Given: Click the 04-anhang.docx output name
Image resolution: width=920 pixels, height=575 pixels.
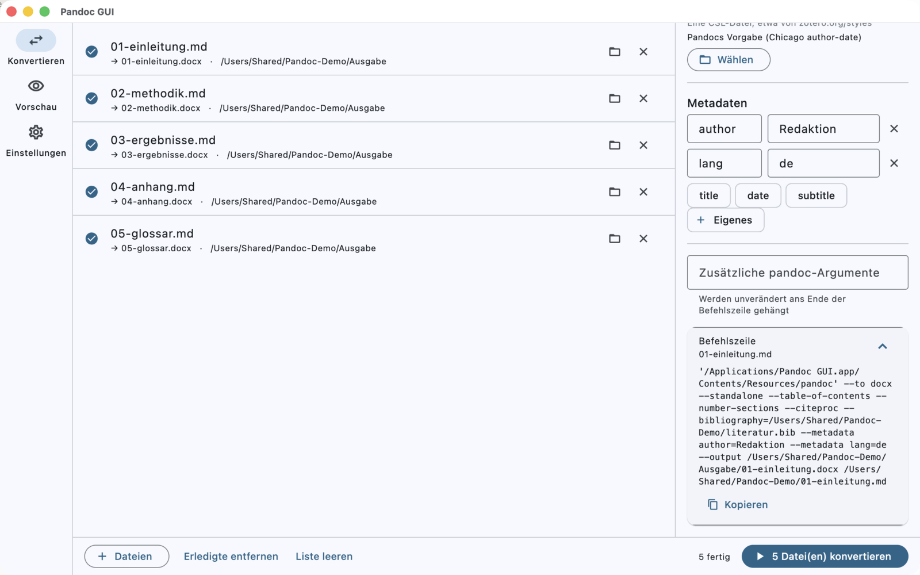Looking at the screenshot, I should (156, 202).
